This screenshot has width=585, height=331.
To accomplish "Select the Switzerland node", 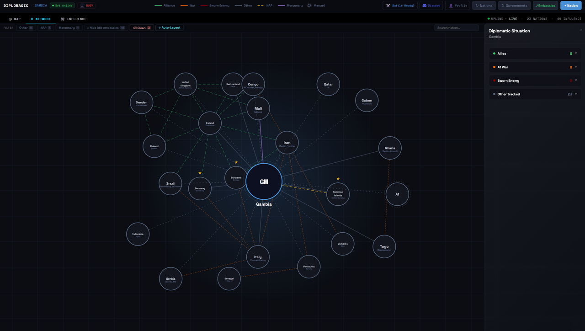I will pyautogui.click(x=233, y=85).
